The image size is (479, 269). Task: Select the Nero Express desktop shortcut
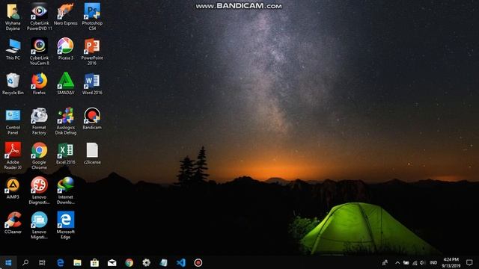coord(66,14)
